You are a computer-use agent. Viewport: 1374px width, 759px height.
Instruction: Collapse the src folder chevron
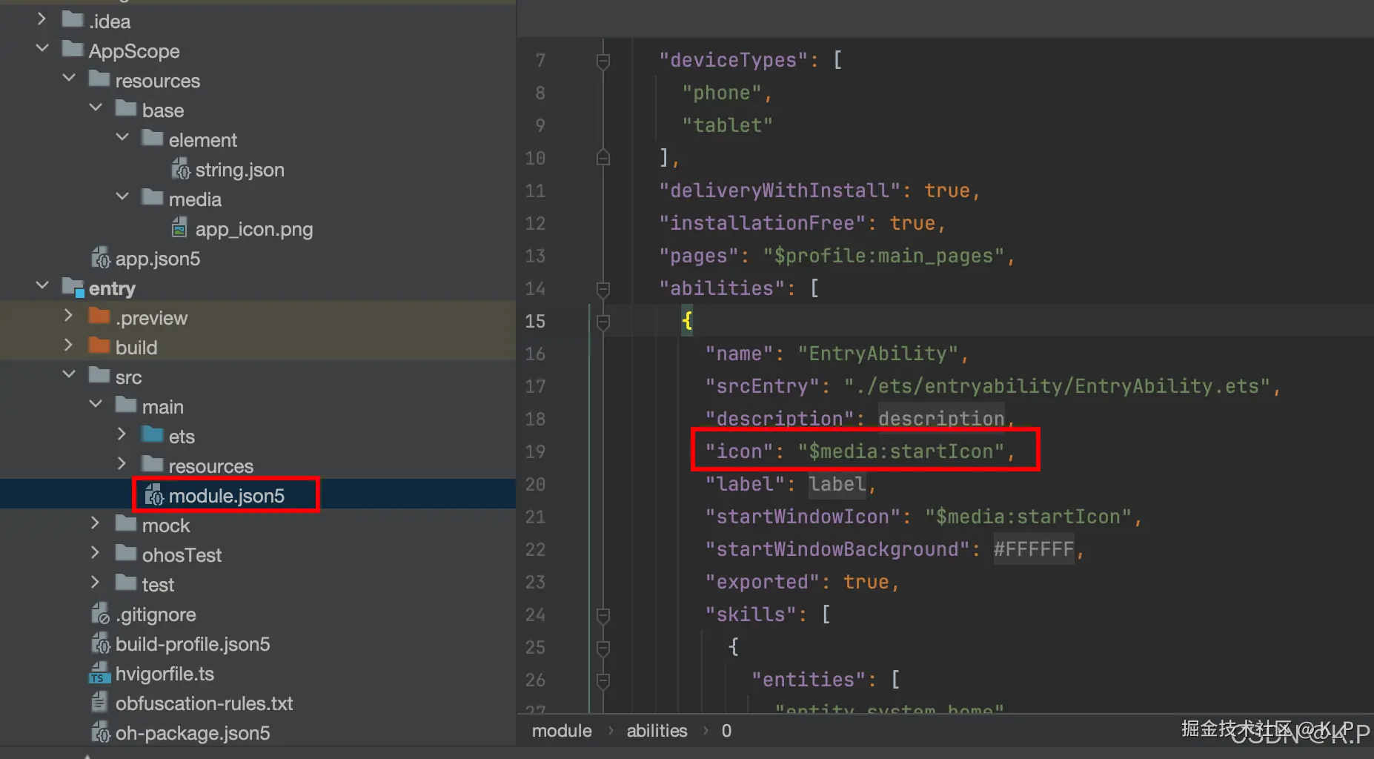point(69,375)
